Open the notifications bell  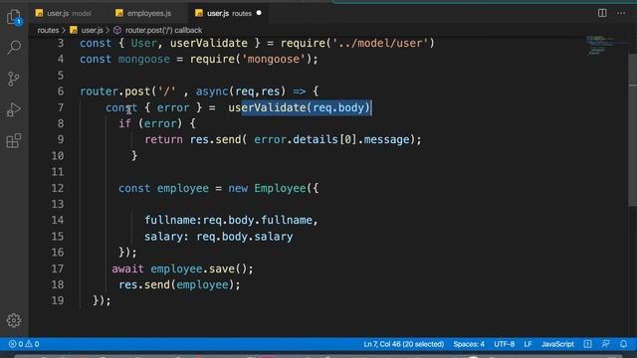(x=623, y=344)
